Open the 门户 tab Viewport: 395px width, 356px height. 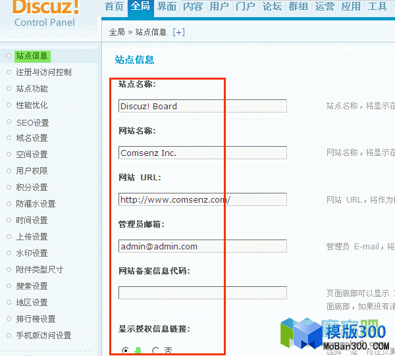click(246, 7)
